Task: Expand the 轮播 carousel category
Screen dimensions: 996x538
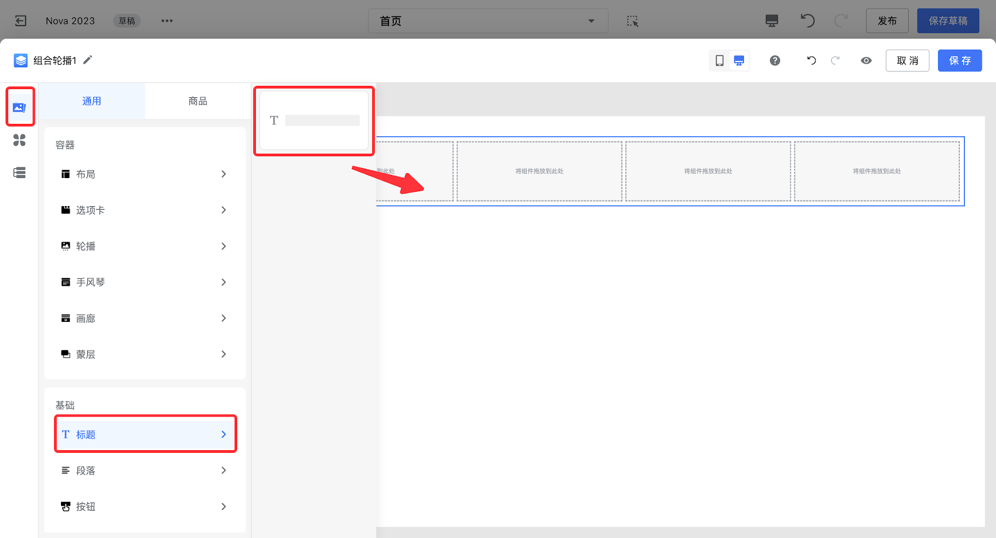Action: click(144, 247)
